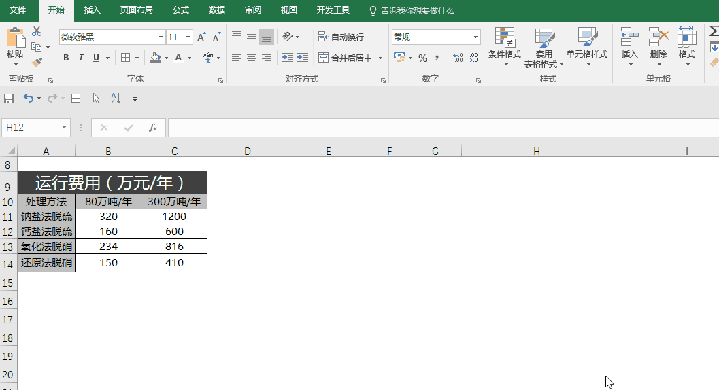Click the Cut scissors icon
Viewport: 719px width, 390px height.
(37, 31)
